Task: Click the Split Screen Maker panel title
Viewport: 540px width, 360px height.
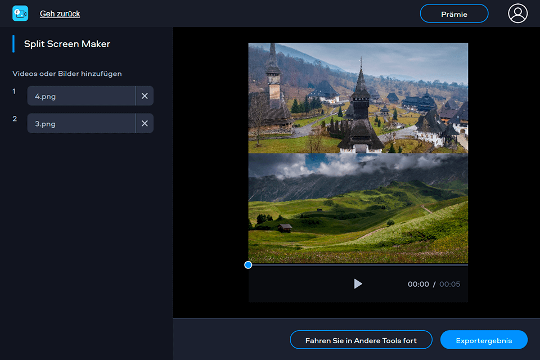Action: pyautogui.click(x=66, y=43)
